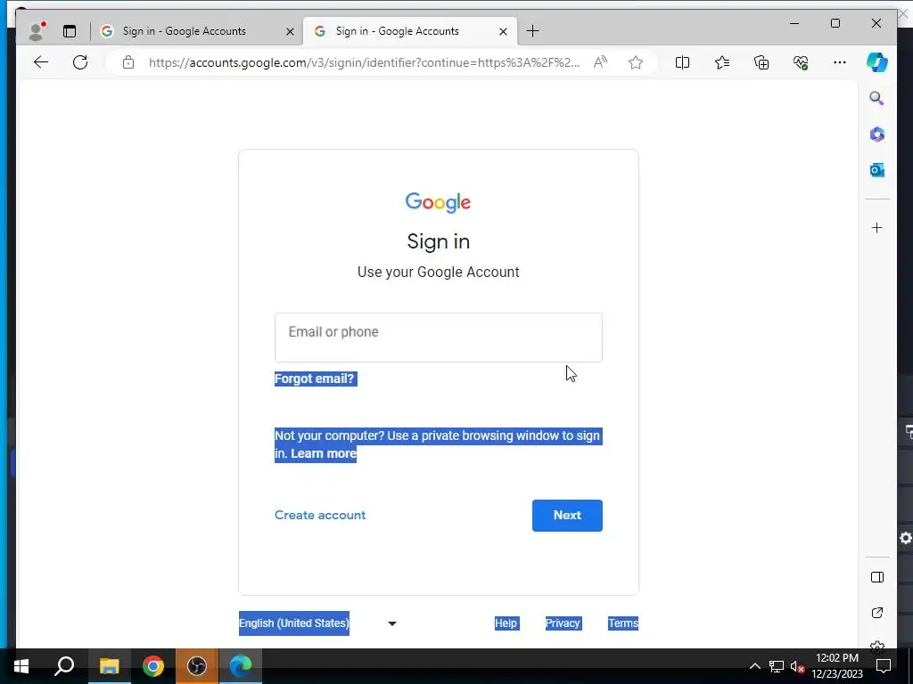The height and width of the screenshot is (684, 913).
Task: Expand the English language dropdown
Action: coord(318,623)
